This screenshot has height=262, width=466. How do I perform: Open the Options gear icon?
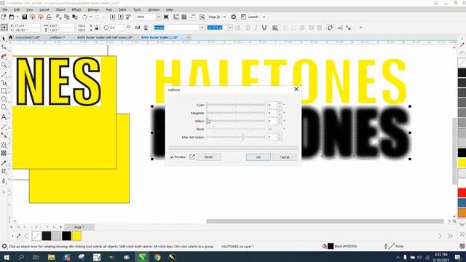pyautogui.click(x=234, y=17)
